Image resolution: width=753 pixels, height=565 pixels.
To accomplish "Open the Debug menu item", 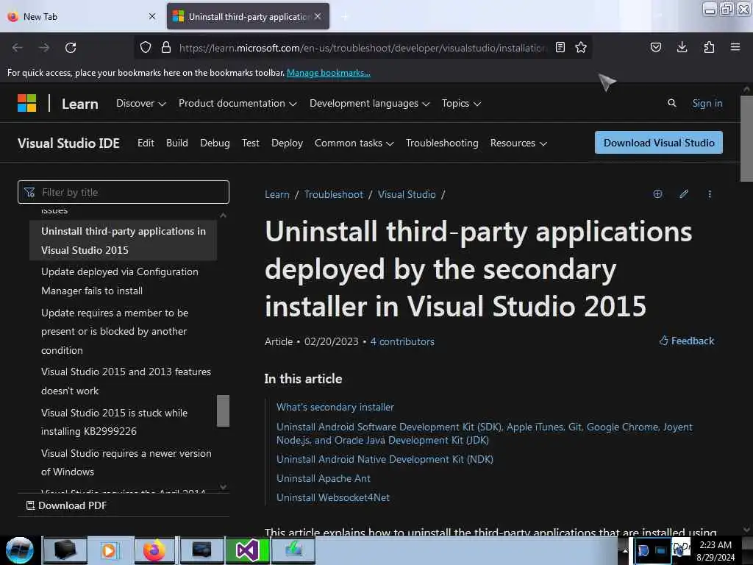I will 215,143.
